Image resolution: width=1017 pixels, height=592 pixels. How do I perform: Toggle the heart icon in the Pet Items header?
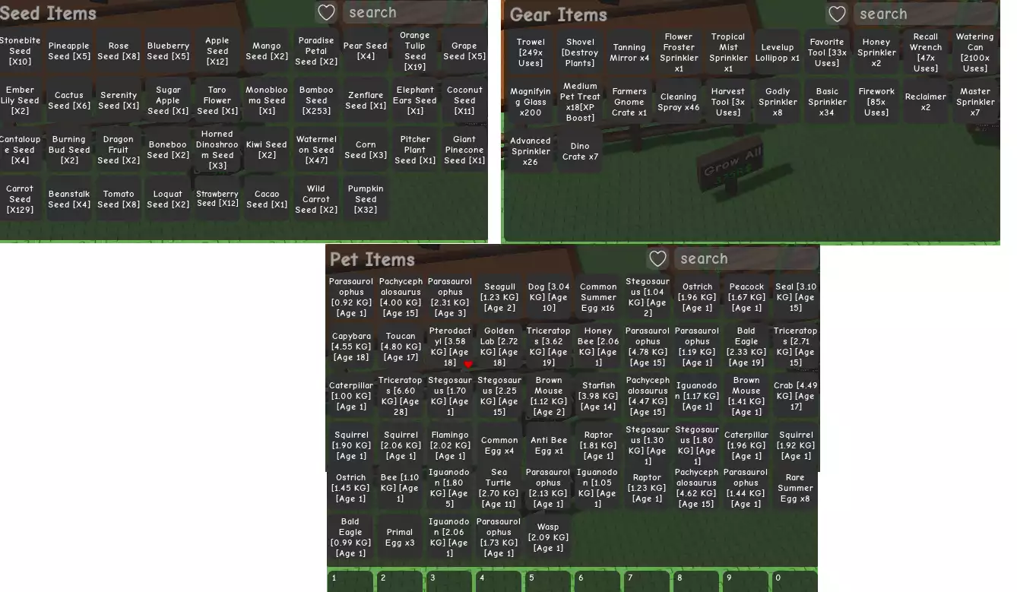(x=657, y=259)
